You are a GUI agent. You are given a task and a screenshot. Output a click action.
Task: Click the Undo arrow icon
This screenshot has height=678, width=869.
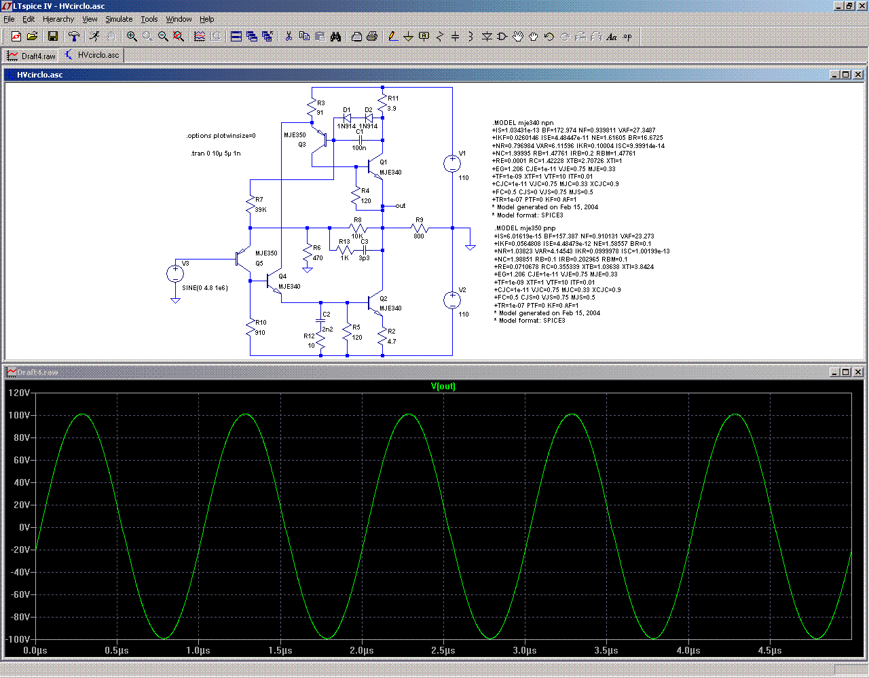tap(549, 37)
